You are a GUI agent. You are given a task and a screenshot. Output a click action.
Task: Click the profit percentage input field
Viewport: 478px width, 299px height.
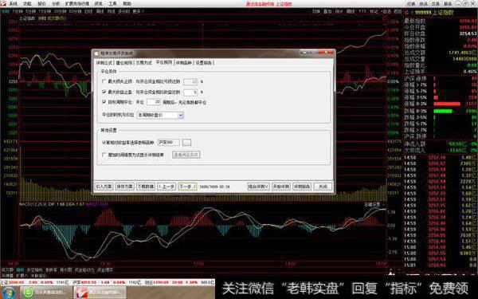tap(191, 92)
